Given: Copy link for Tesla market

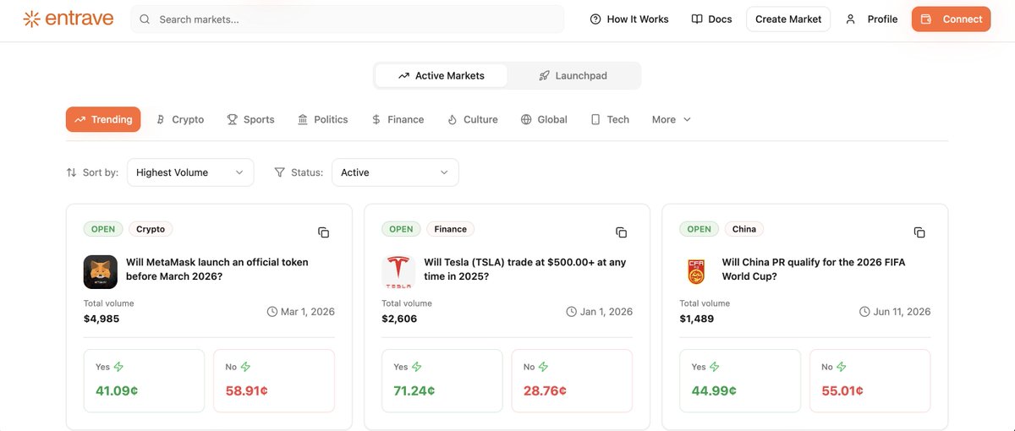Looking at the screenshot, I should click(621, 232).
